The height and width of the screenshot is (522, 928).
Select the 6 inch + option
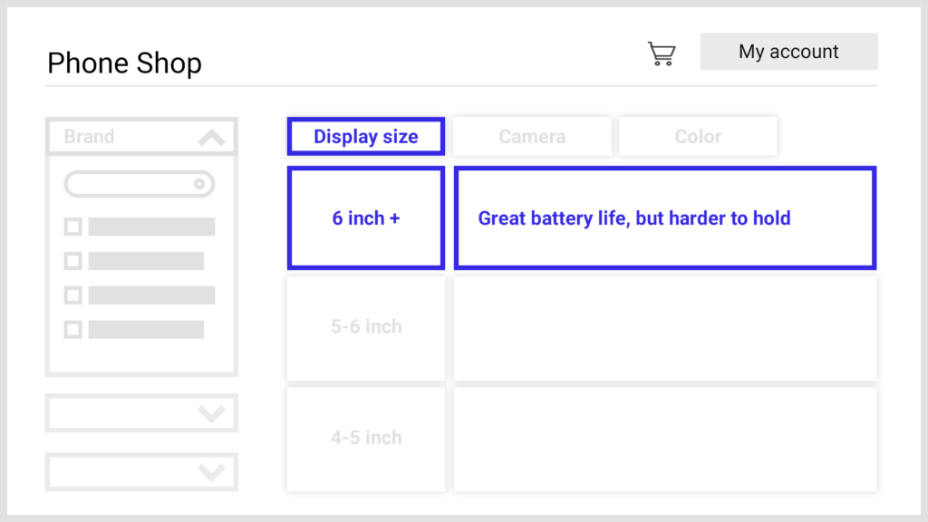[366, 218]
